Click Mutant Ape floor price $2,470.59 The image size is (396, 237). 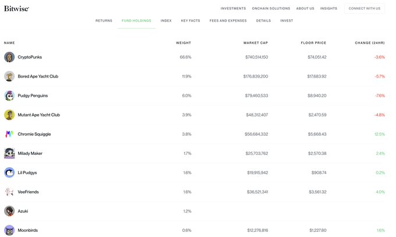(x=317, y=115)
